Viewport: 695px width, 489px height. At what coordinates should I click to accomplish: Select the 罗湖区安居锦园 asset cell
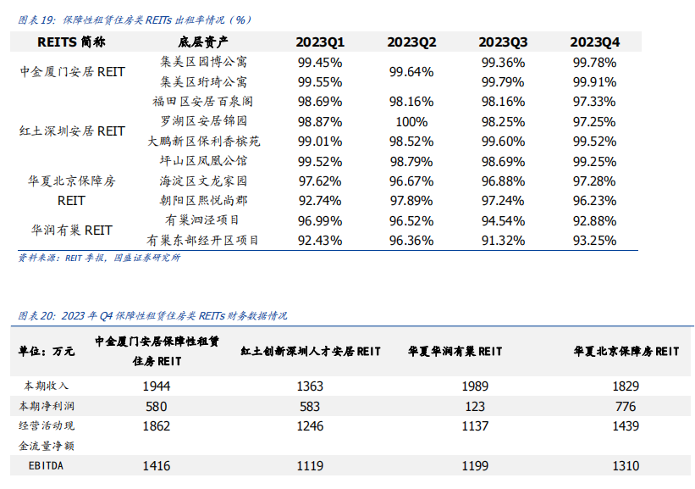pyautogui.click(x=203, y=121)
